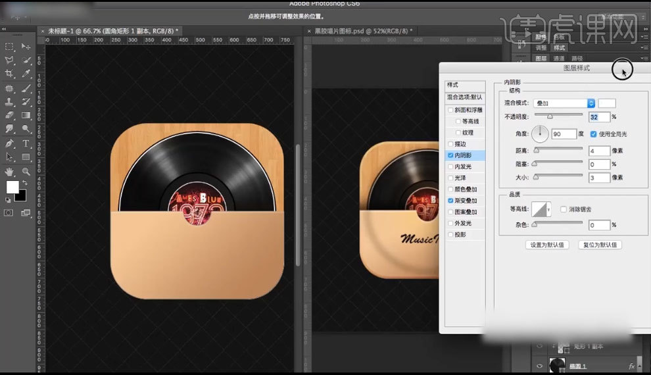This screenshot has height=375, width=651.
Task: Select the Horizontal Type tool
Action: pos(26,143)
